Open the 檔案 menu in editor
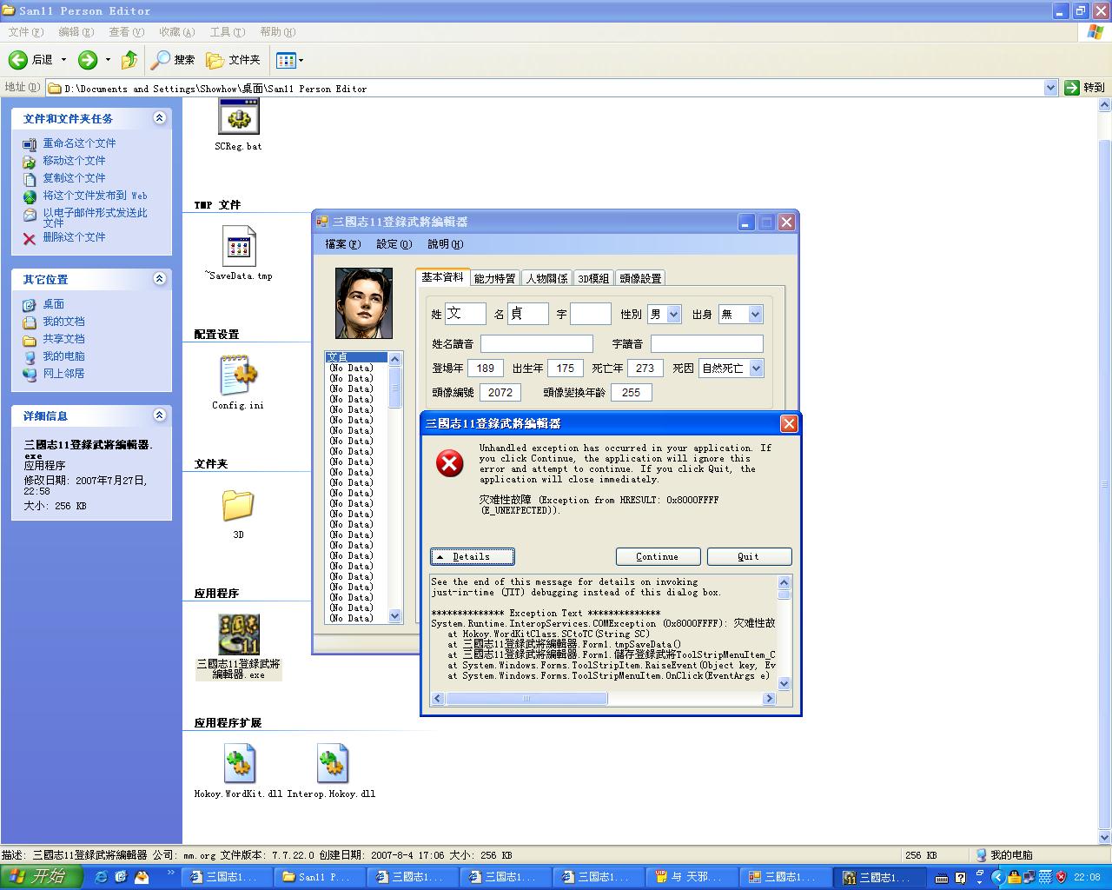The height and width of the screenshot is (890, 1112). (x=342, y=244)
